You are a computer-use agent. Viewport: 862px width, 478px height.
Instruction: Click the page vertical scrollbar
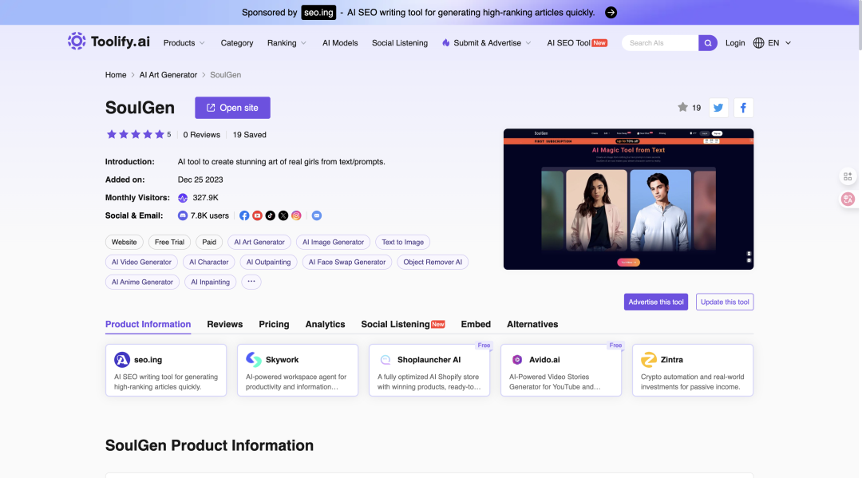(859, 26)
